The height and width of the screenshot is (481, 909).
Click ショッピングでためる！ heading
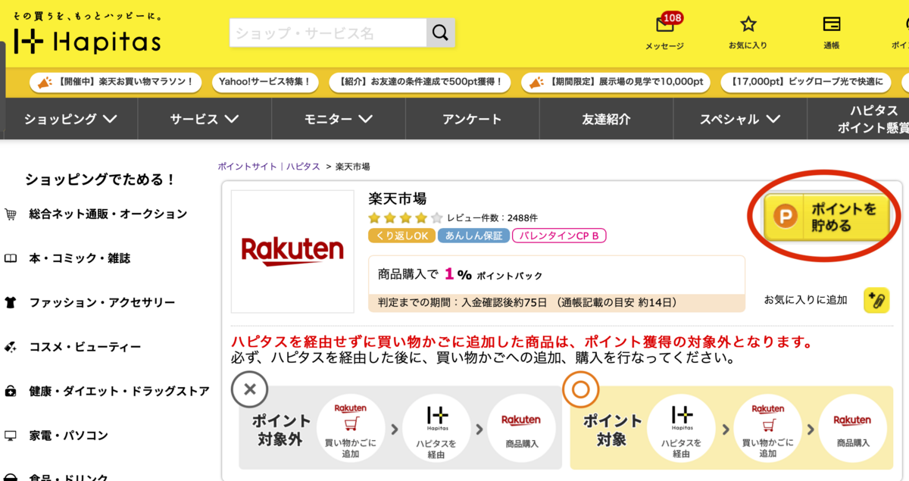coord(100,180)
